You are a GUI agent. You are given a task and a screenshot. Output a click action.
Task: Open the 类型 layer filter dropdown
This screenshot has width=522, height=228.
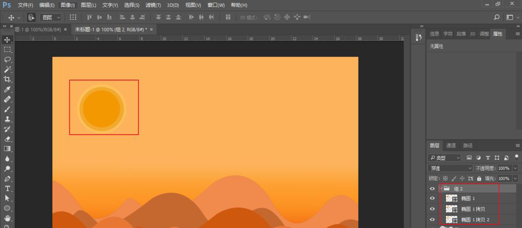tap(444, 157)
